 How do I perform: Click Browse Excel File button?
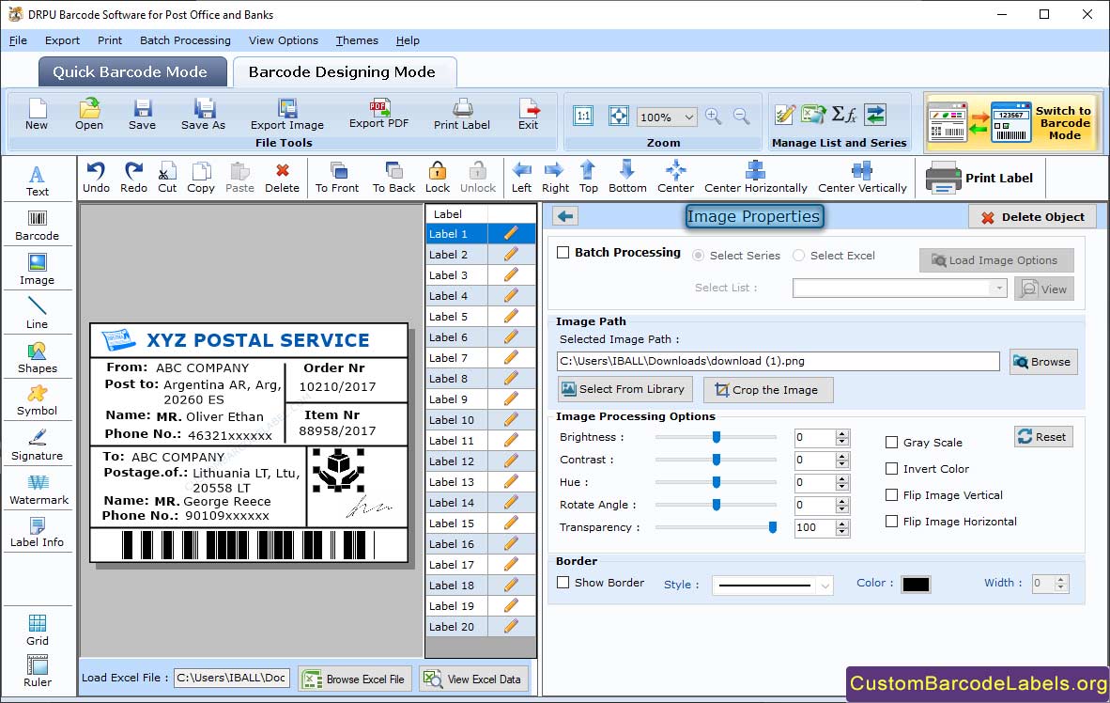click(x=355, y=679)
